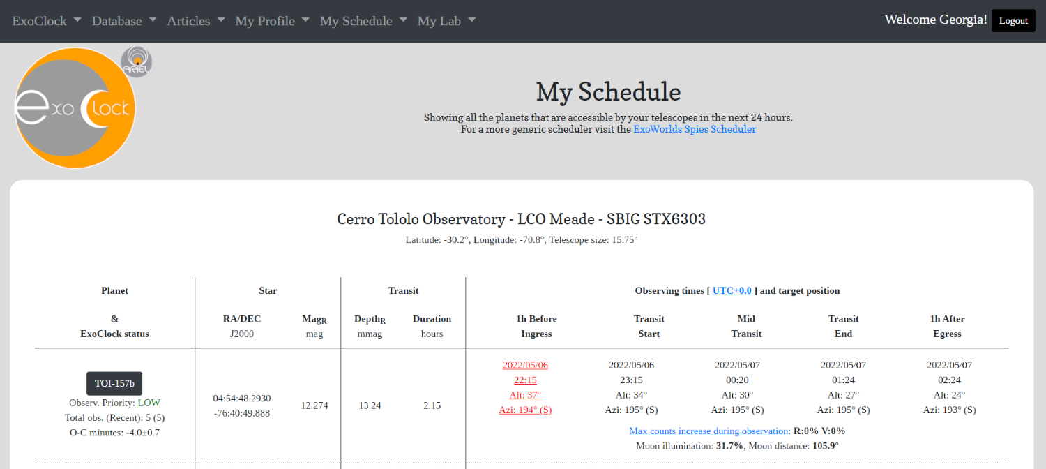The image size is (1046, 469).
Task: Select the depth value 13.24
Action: pos(370,405)
